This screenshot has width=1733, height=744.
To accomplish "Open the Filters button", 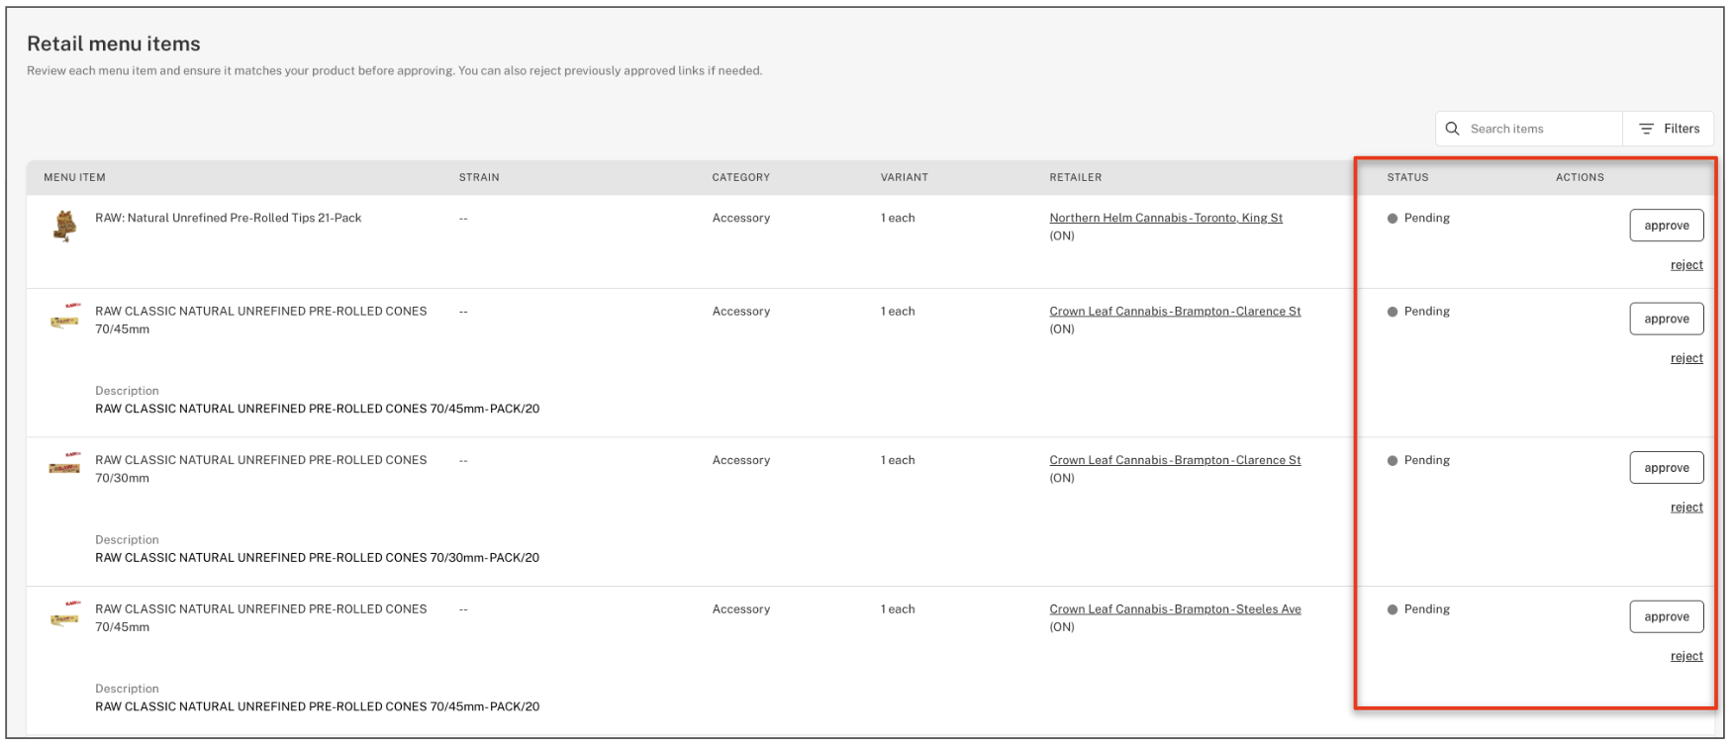I will [x=1669, y=129].
